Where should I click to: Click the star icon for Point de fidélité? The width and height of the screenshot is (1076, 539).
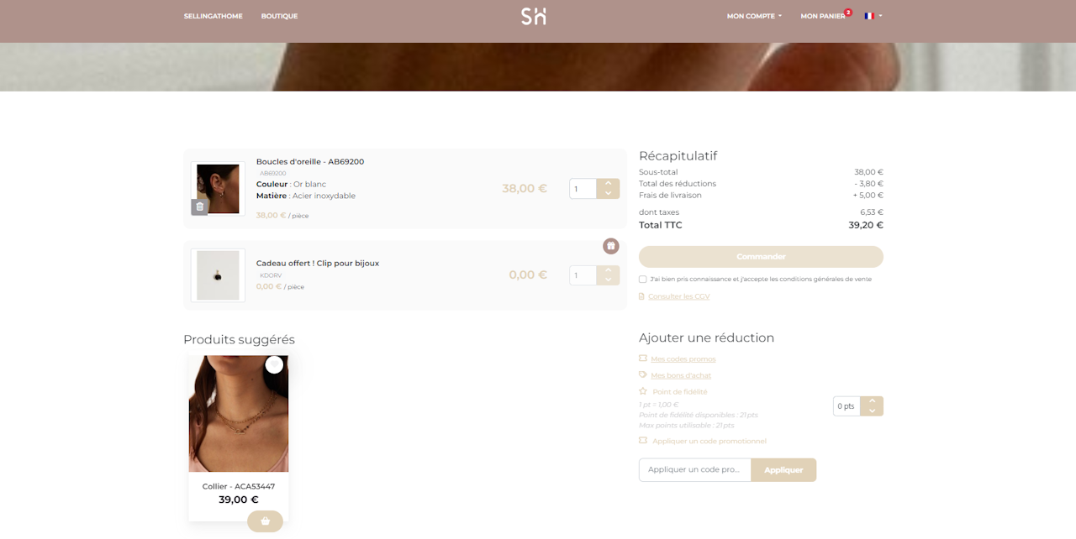point(642,391)
